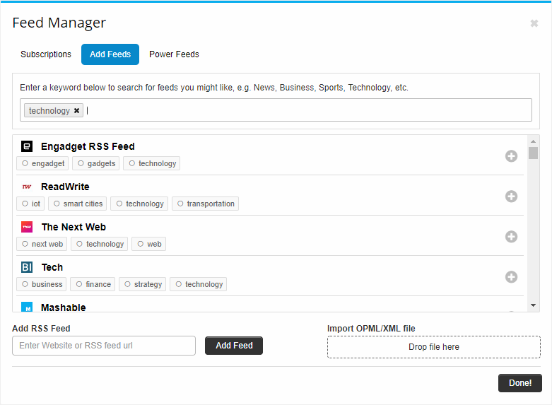Select the web tag under The Next Web

point(149,244)
